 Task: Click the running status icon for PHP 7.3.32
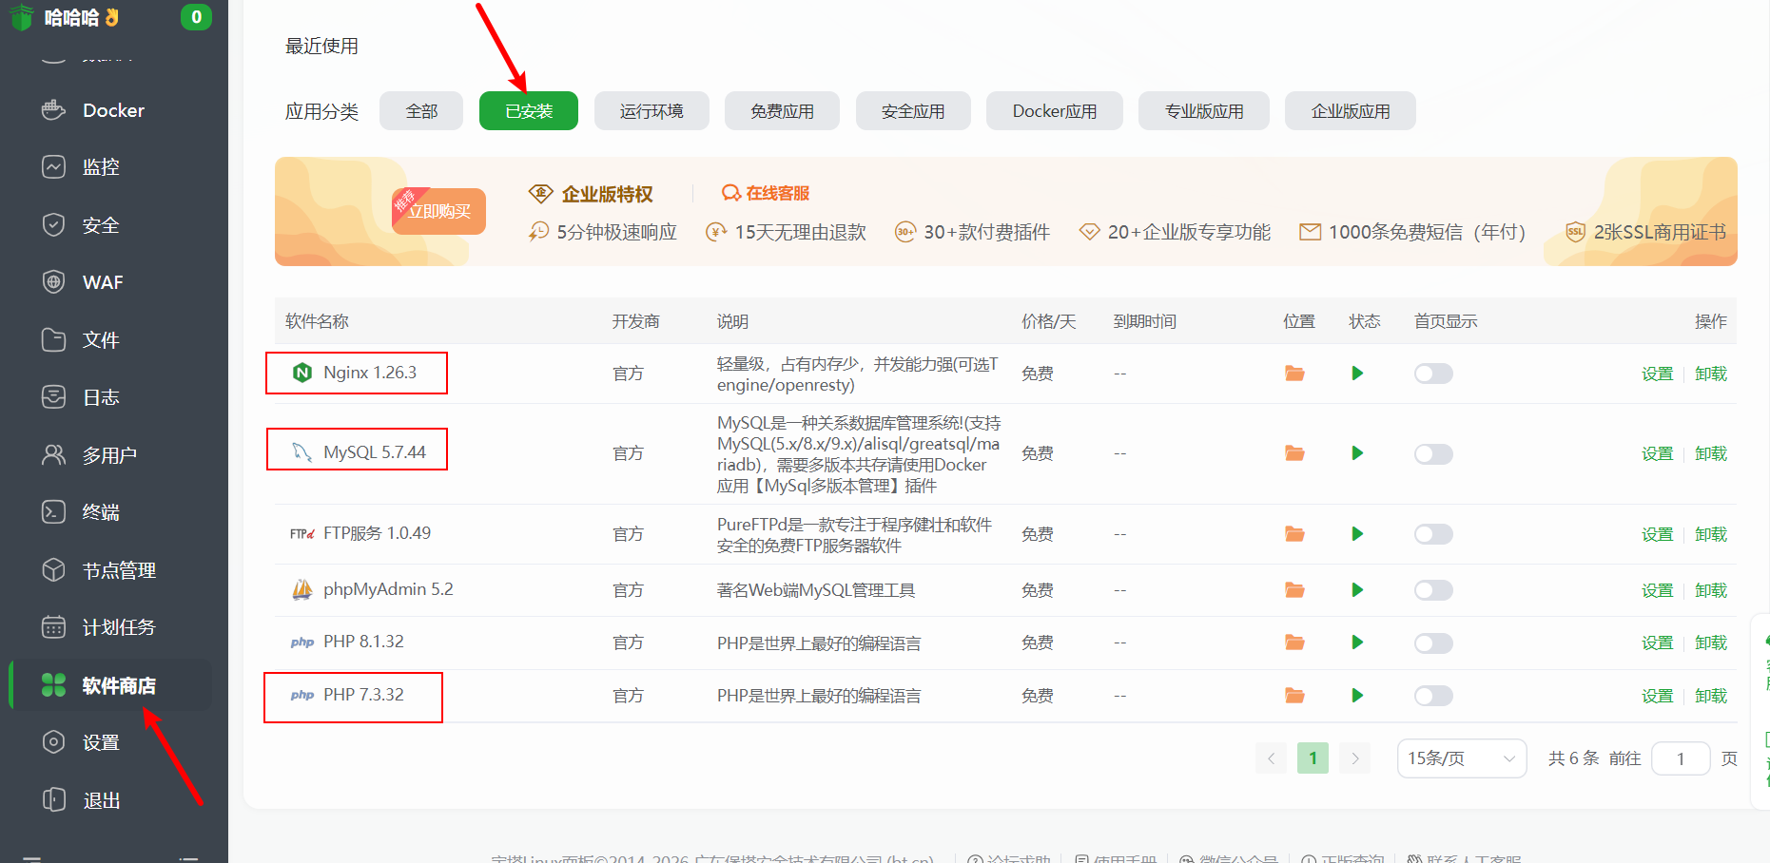pos(1357,696)
